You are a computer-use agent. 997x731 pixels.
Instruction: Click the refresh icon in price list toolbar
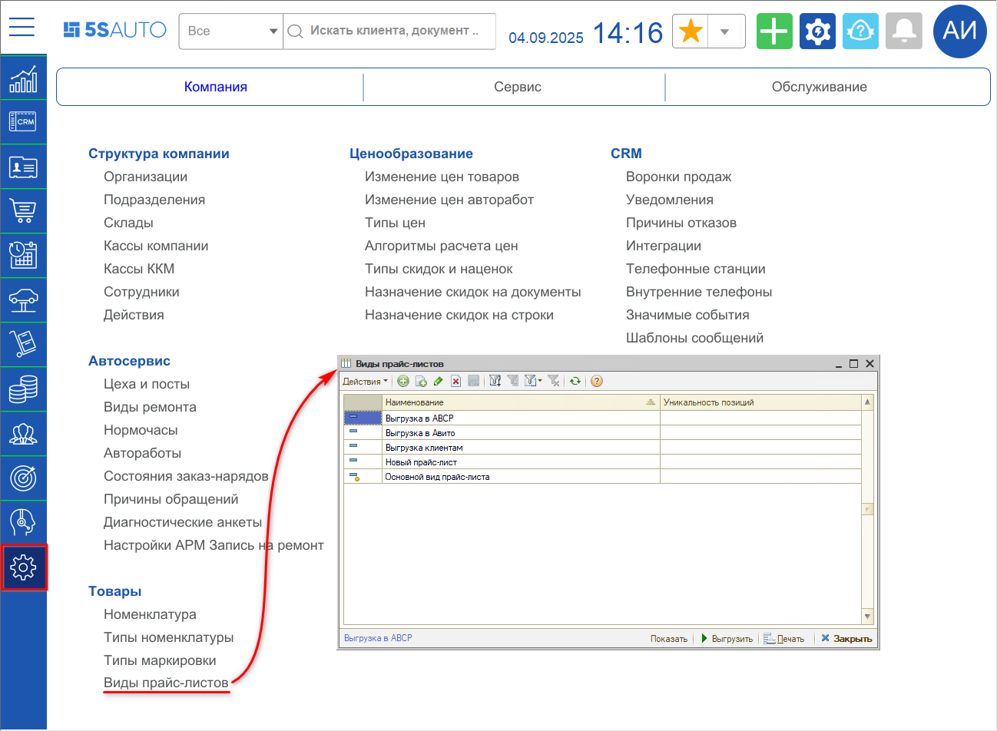[575, 381]
